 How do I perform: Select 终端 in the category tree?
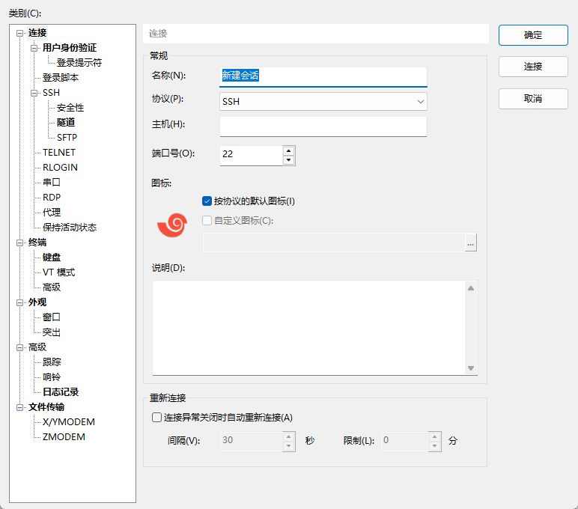[37, 243]
